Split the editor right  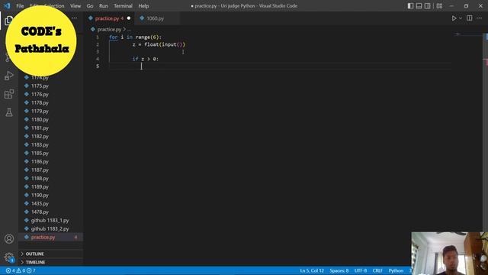pyautogui.click(x=470, y=18)
